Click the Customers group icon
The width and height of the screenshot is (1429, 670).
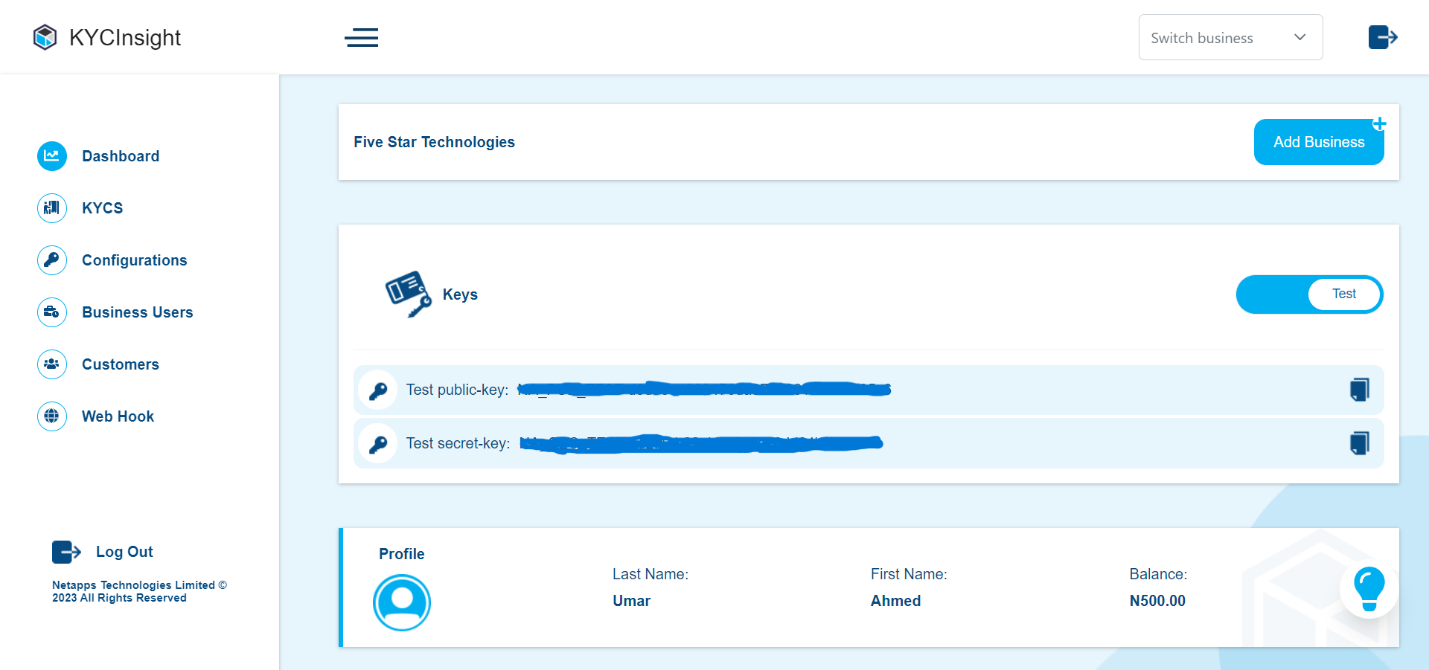52,364
